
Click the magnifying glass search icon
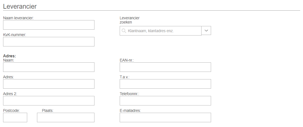coord(124,31)
